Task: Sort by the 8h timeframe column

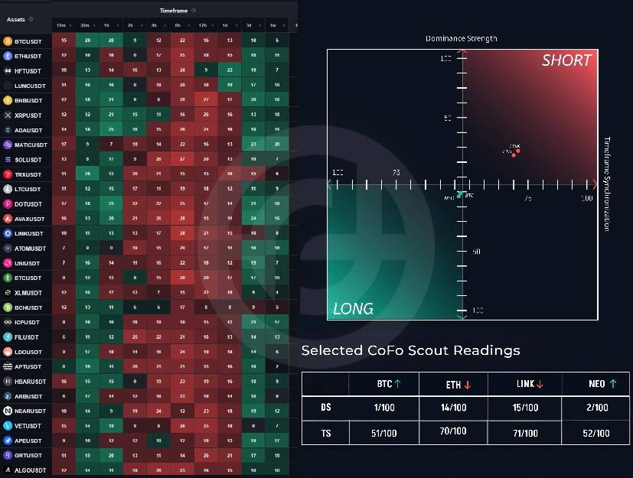Action: click(182, 25)
